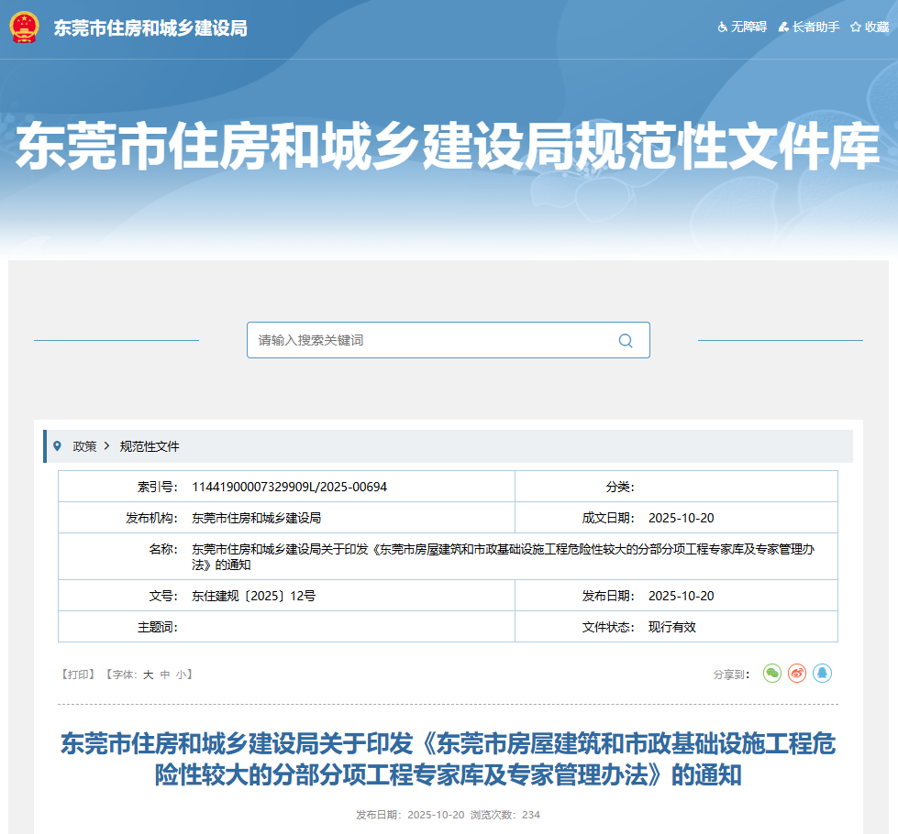Click the magnifier icon to search
The height and width of the screenshot is (834, 898).
[x=626, y=339]
